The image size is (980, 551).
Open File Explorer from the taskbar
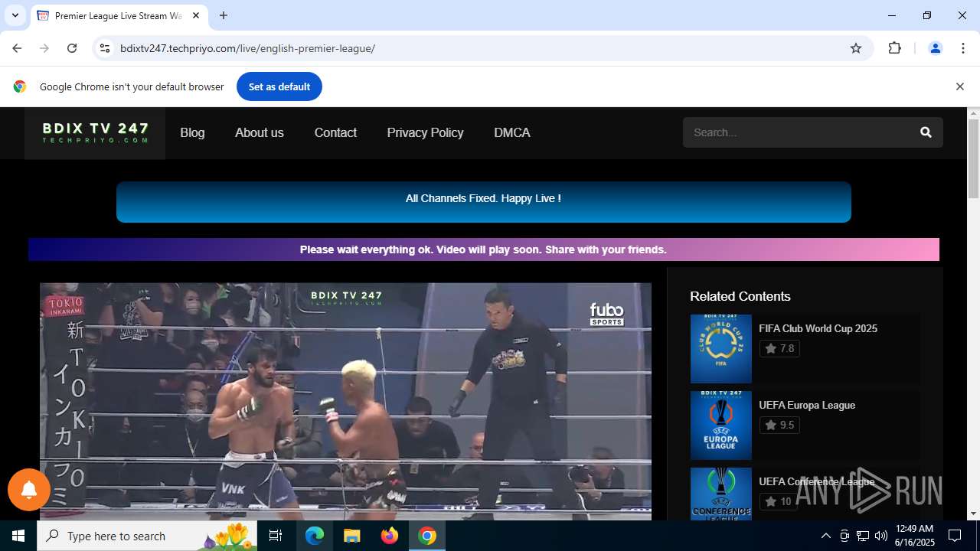pyautogui.click(x=351, y=536)
